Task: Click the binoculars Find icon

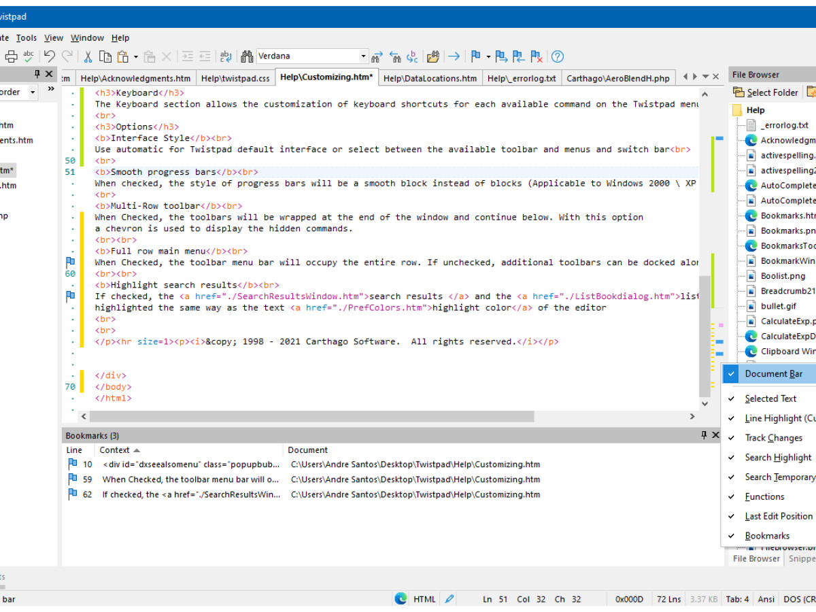Action: 246,56
